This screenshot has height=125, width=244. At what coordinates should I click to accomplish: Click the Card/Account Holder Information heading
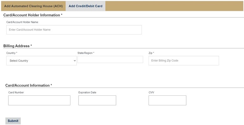pos(33,15)
